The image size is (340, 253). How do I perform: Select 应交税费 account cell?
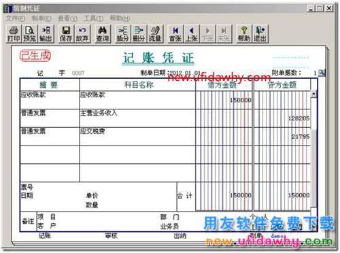tap(137, 136)
